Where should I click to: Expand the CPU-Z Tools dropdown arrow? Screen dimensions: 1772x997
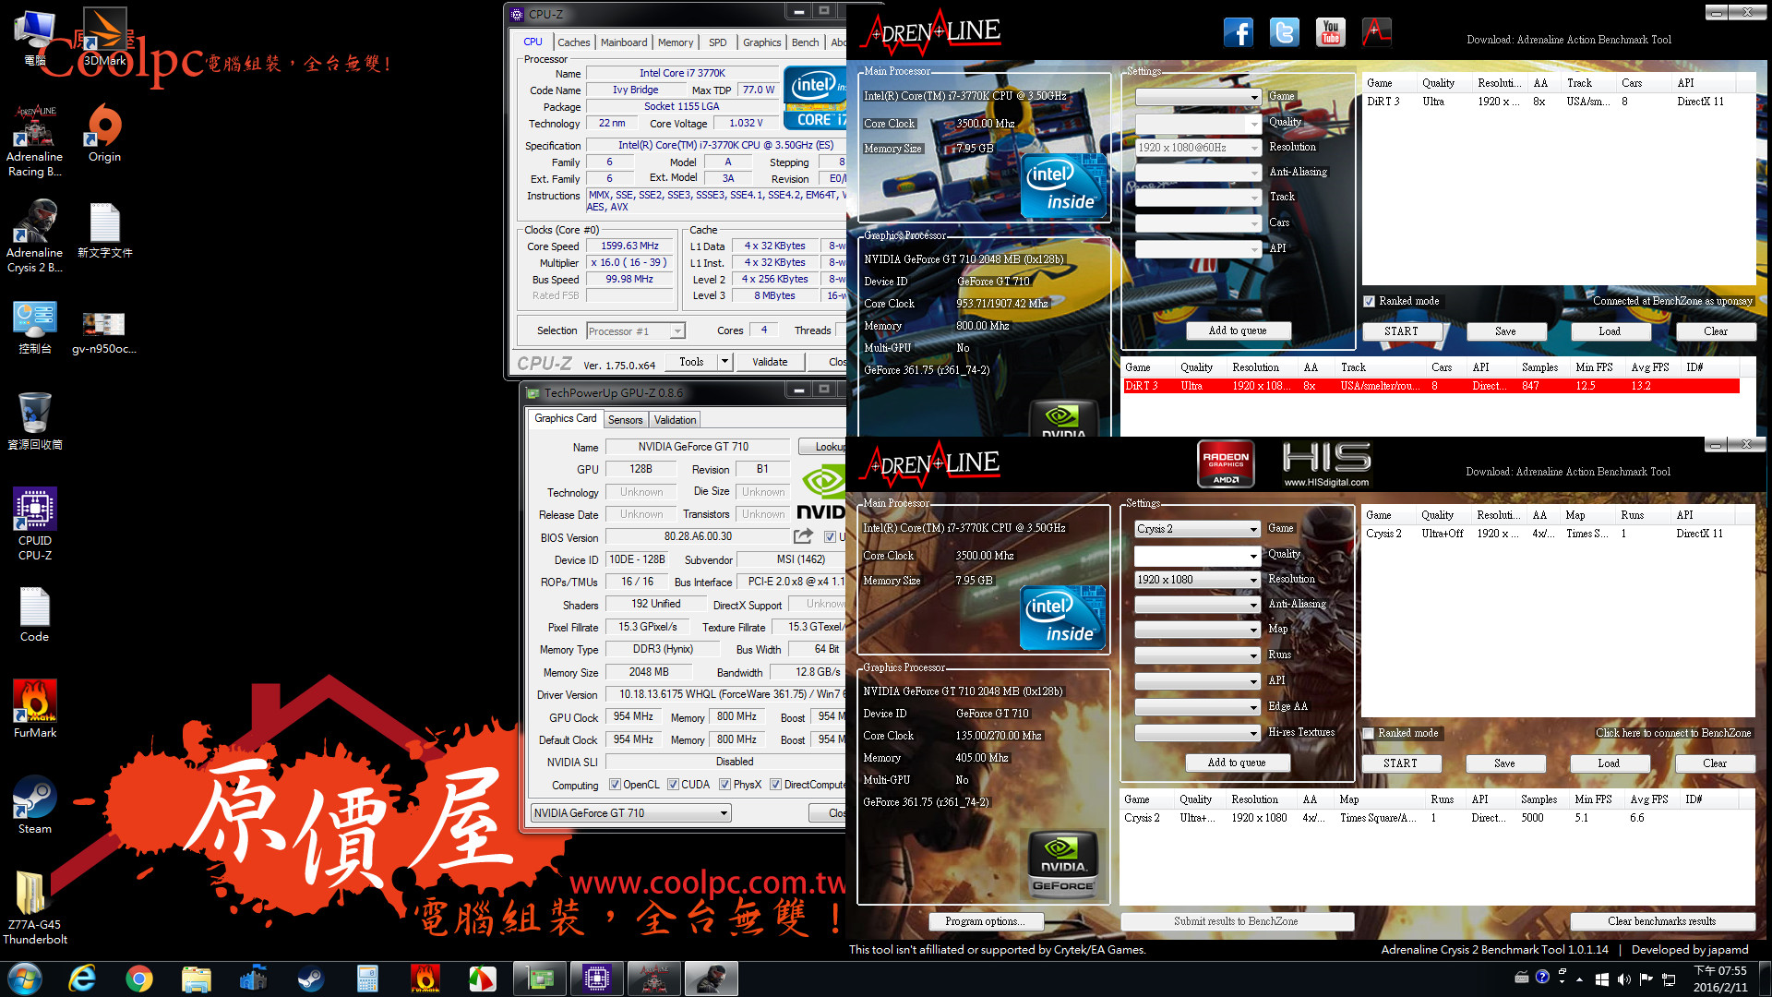[724, 362]
